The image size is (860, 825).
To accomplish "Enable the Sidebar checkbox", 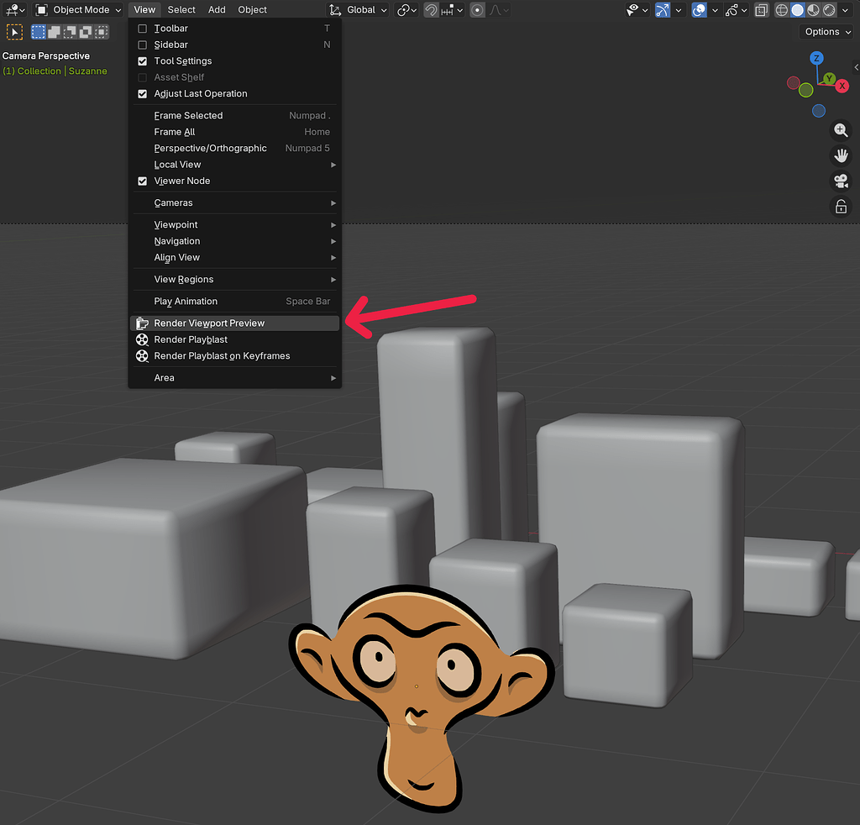I will tap(143, 45).
